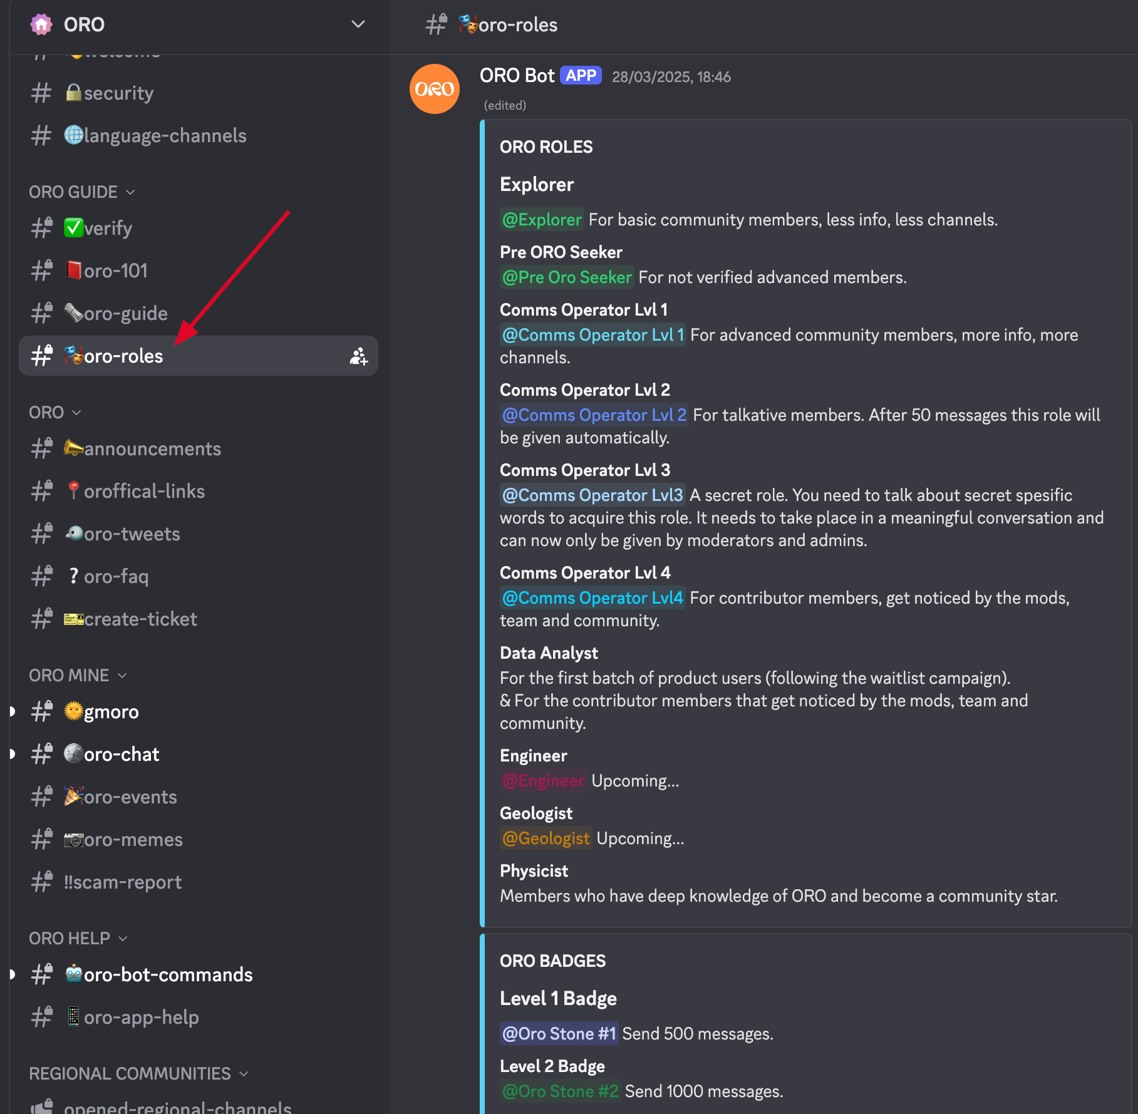Viewport: 1138px width, 1114px height.
Task: Open the oro-bot-commands robot channel
Action: coord(167,974)
